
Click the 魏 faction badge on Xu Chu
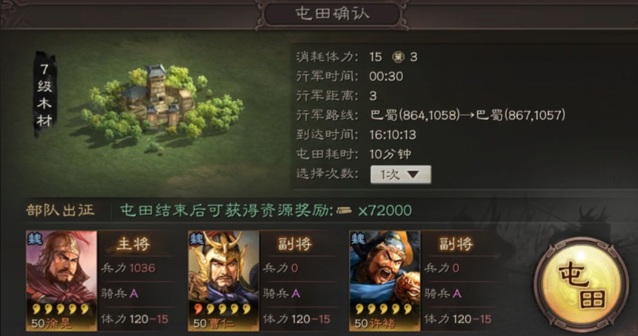(x=358, y=239)
